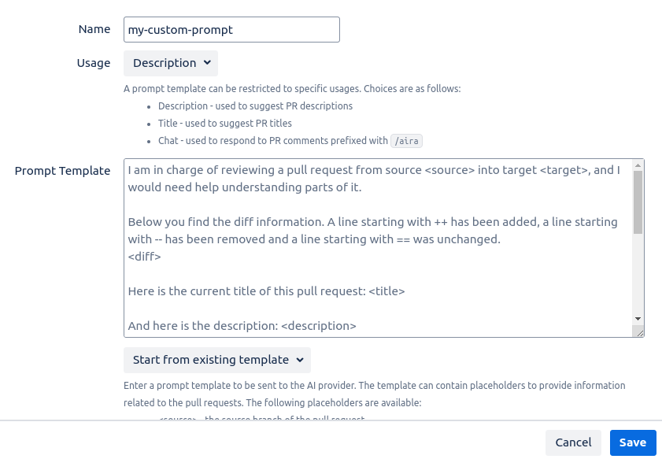
Task: Click the Title usage bullet text
Action: coord(224,124)
